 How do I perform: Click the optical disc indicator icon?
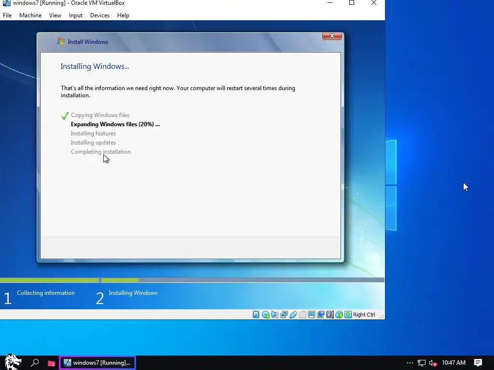266,314
